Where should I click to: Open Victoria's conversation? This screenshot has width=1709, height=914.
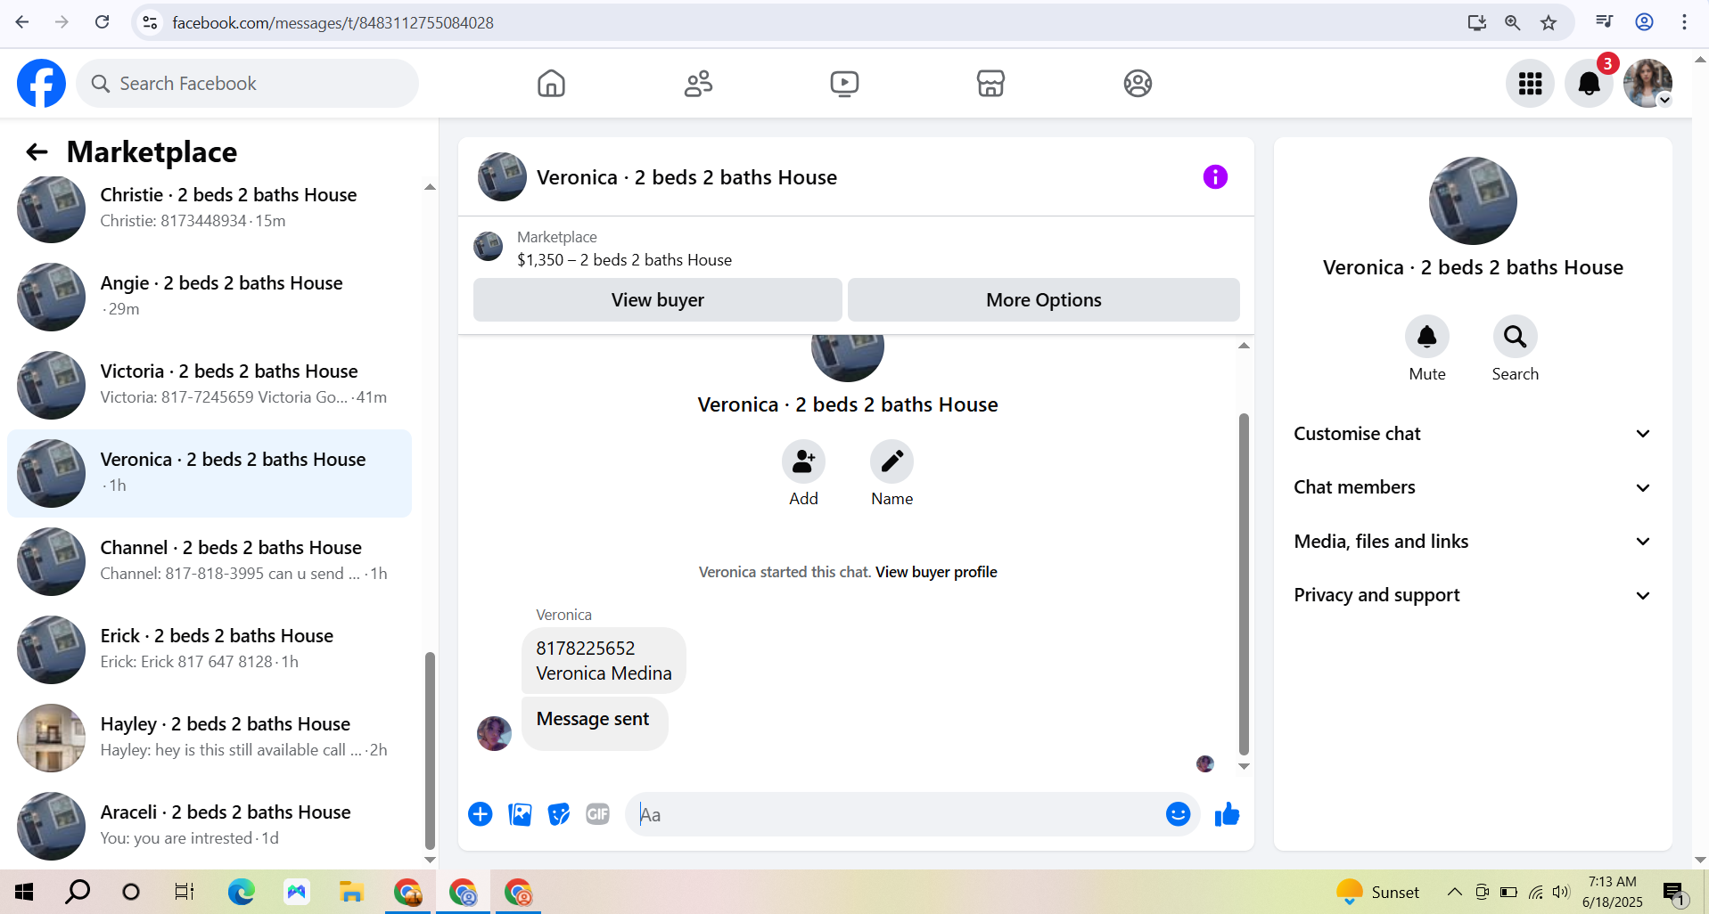click(210, 385)
